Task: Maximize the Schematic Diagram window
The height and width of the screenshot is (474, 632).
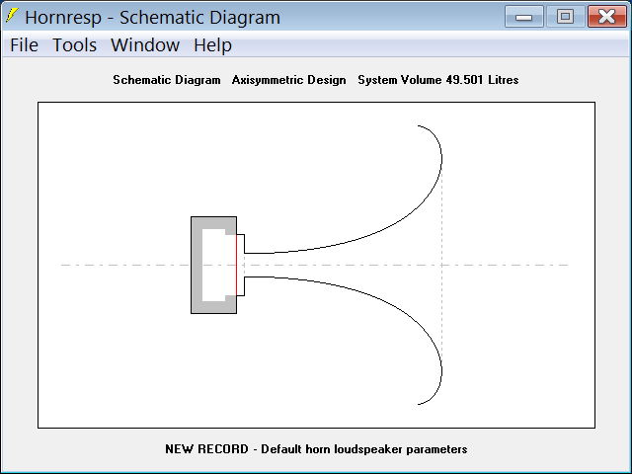Action: tap(566, 17)
